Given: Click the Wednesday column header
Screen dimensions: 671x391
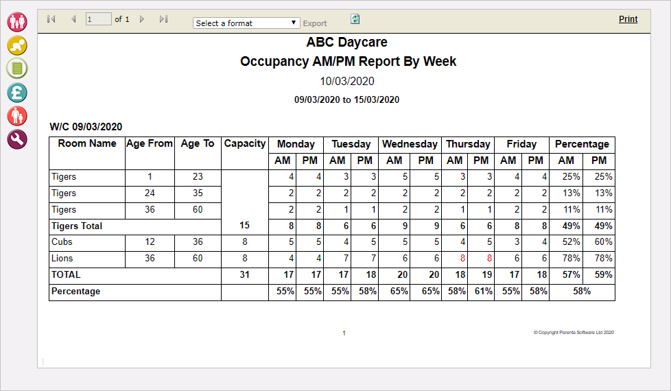Looking at the screenshot, I should tap(410, 144).
